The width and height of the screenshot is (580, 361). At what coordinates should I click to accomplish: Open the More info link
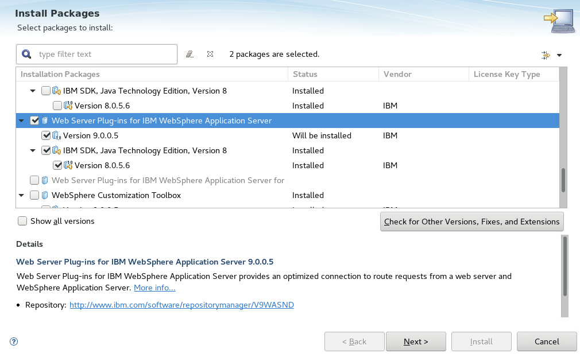[x=154, y=288]
